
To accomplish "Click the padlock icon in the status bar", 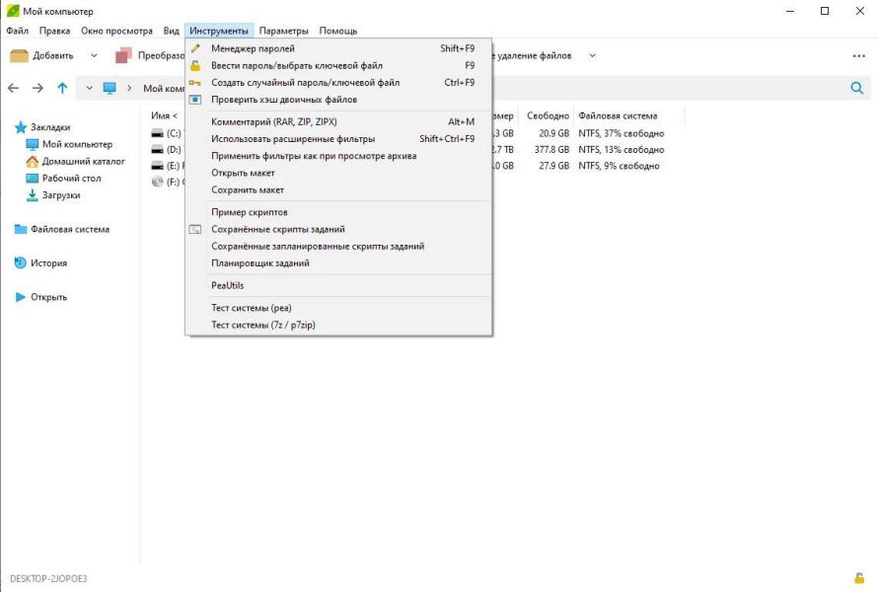I will (x=859, y=578).
